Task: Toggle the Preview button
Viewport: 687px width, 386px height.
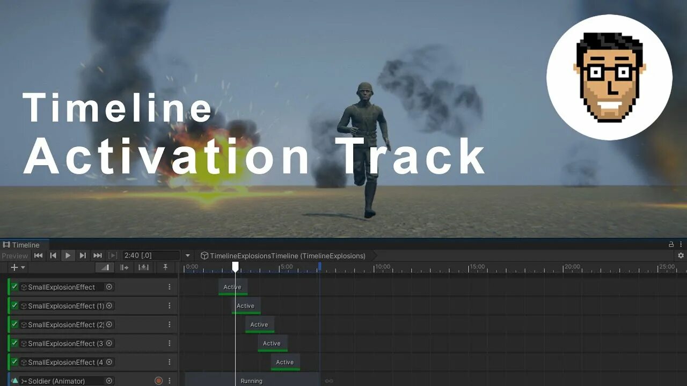Action: (x=14, y=256)
